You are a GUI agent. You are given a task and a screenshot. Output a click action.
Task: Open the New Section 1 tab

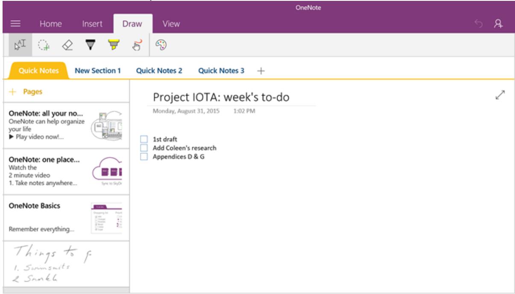point(98,71)
